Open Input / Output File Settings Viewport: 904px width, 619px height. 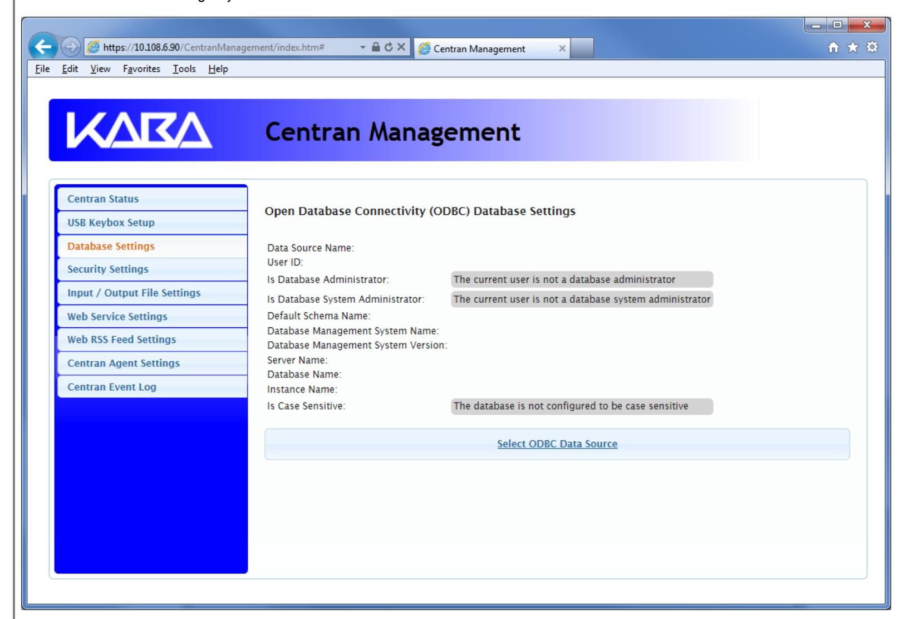point(152,293)
